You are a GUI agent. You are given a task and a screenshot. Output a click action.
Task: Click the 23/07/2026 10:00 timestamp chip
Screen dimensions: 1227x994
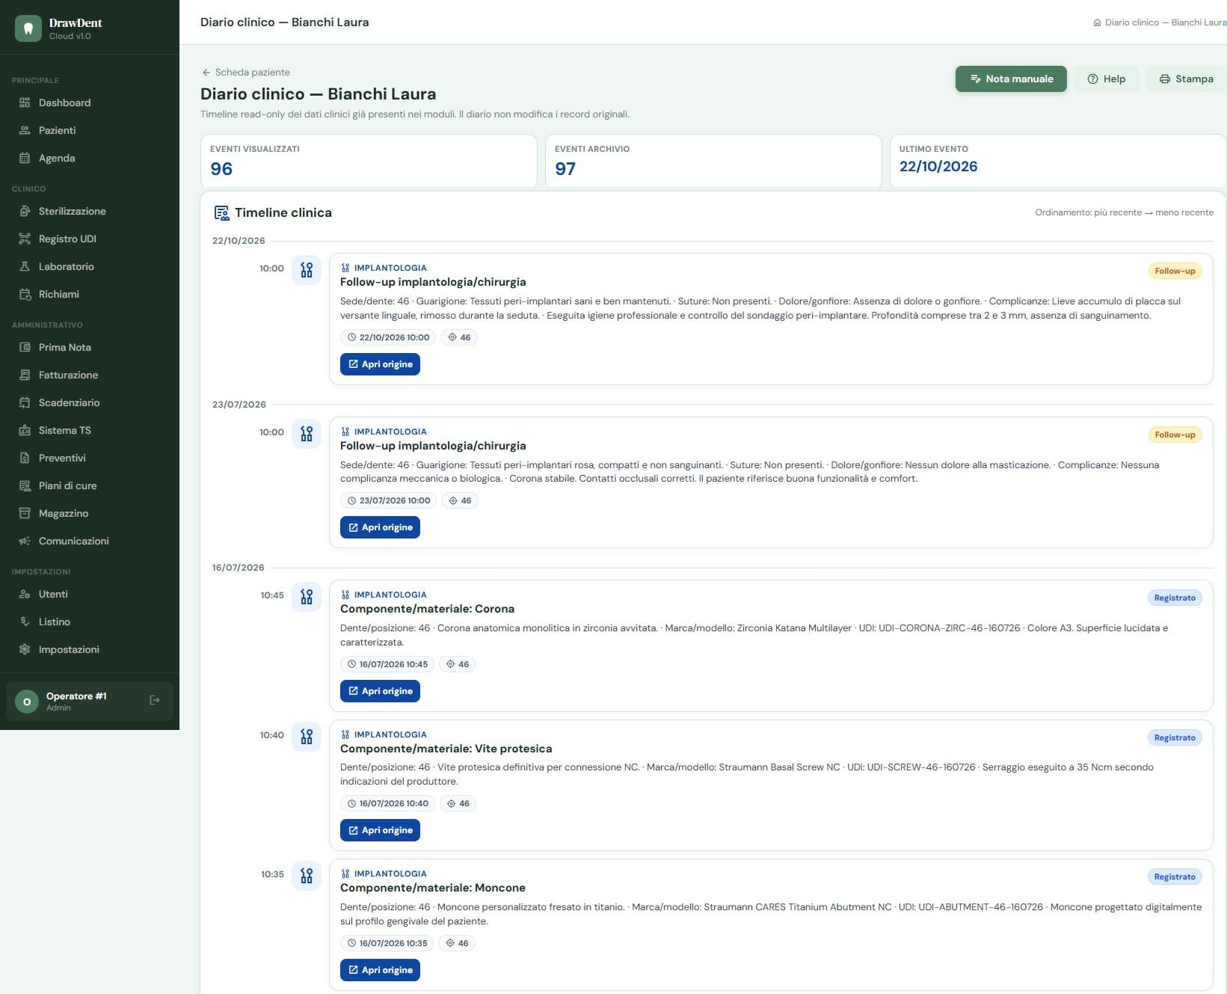tap(389, 500)
